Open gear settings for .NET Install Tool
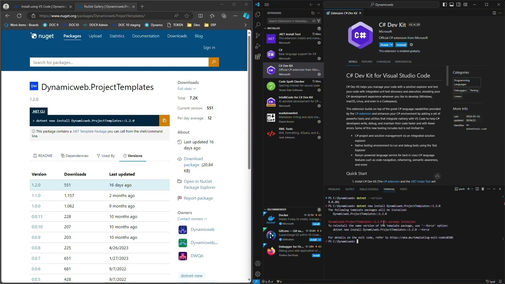The width and height of the screenshot is (505, 284). 319,43
